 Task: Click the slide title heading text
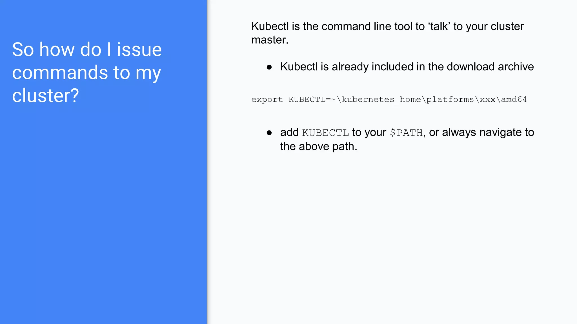87,72
